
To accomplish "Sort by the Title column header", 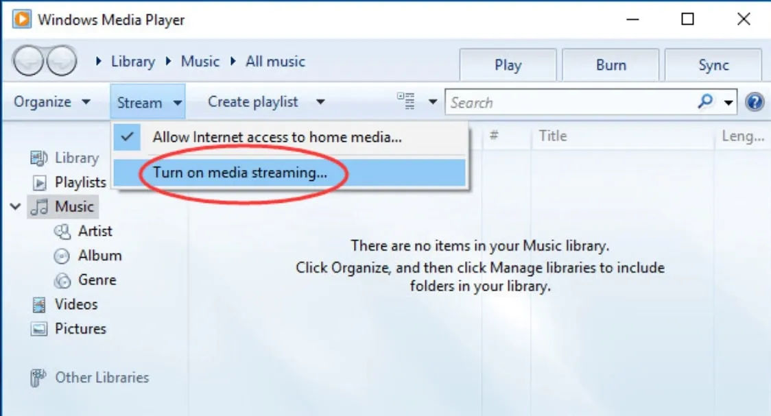I will (553, 136).
